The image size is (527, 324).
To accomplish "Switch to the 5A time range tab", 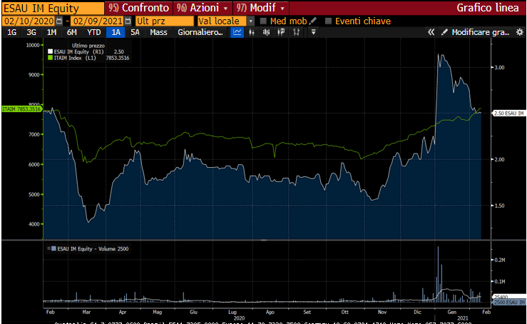I will tap(135, 33).
